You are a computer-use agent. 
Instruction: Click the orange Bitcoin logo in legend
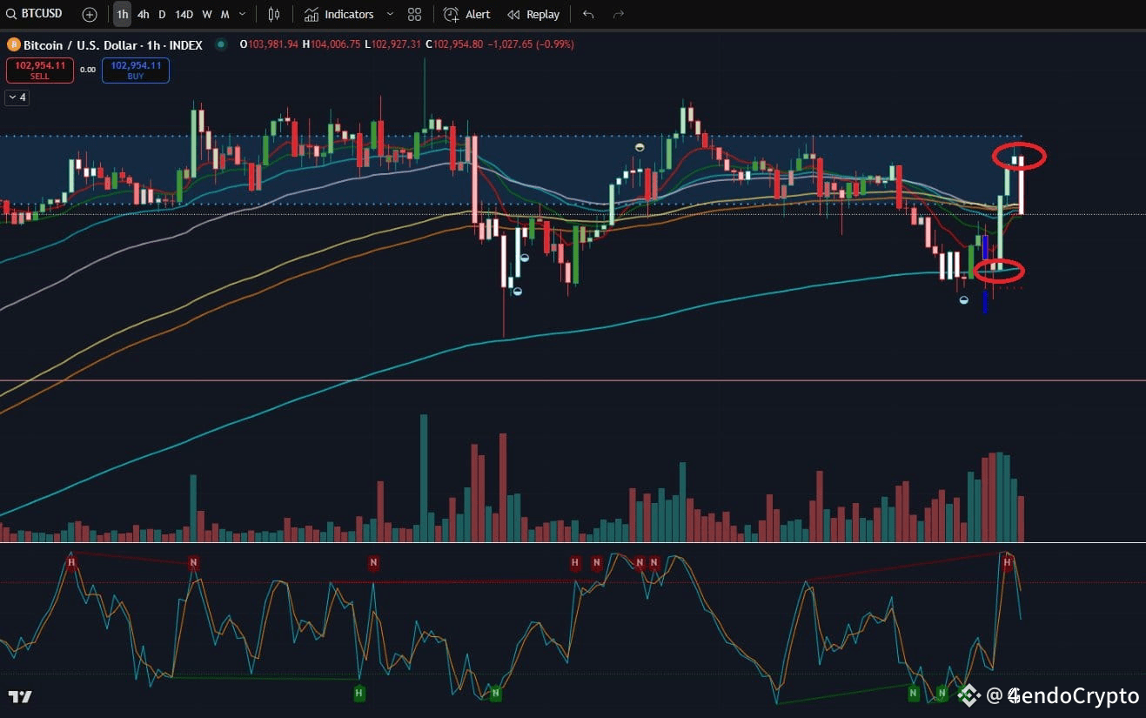click(14, 44)
